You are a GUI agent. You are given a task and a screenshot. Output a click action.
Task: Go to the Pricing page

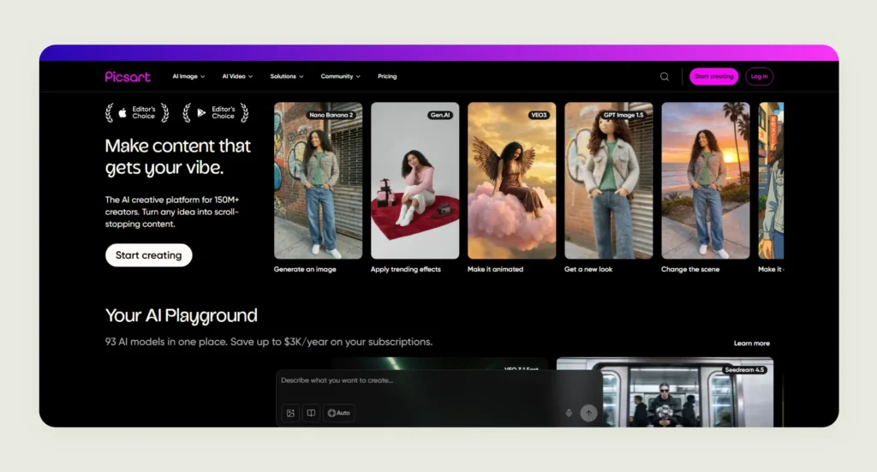(387, 76)
